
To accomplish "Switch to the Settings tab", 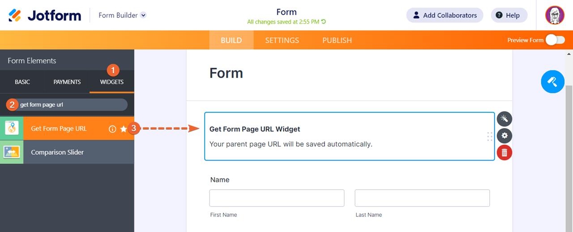I will point(282,40).
